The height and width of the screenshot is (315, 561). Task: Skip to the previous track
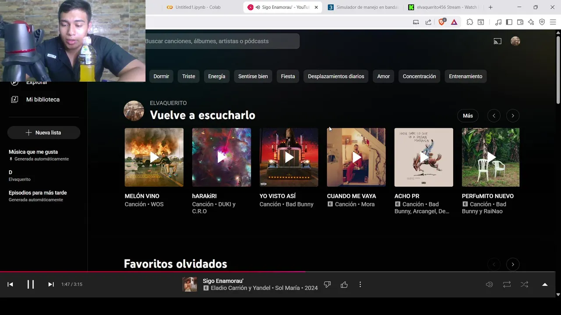(10, 284)
